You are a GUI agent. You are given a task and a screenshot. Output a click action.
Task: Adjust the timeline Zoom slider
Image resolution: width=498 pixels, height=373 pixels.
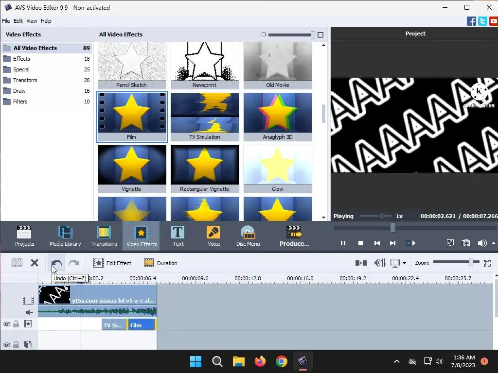pyautogui.click(x=471, y=262)
